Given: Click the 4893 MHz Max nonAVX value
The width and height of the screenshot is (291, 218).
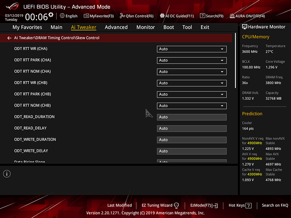Looking at the screenshot, I should pyautogui.click(x=273, y=148).
